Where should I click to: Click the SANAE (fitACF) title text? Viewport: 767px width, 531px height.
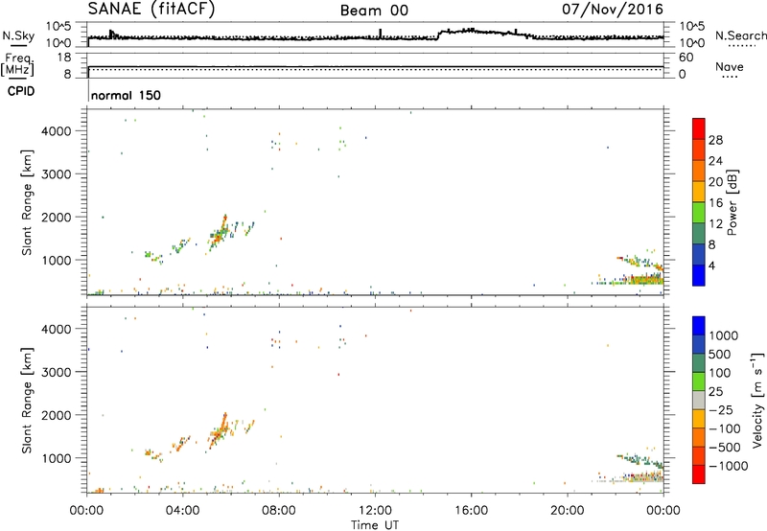click(x=151, y=9)
